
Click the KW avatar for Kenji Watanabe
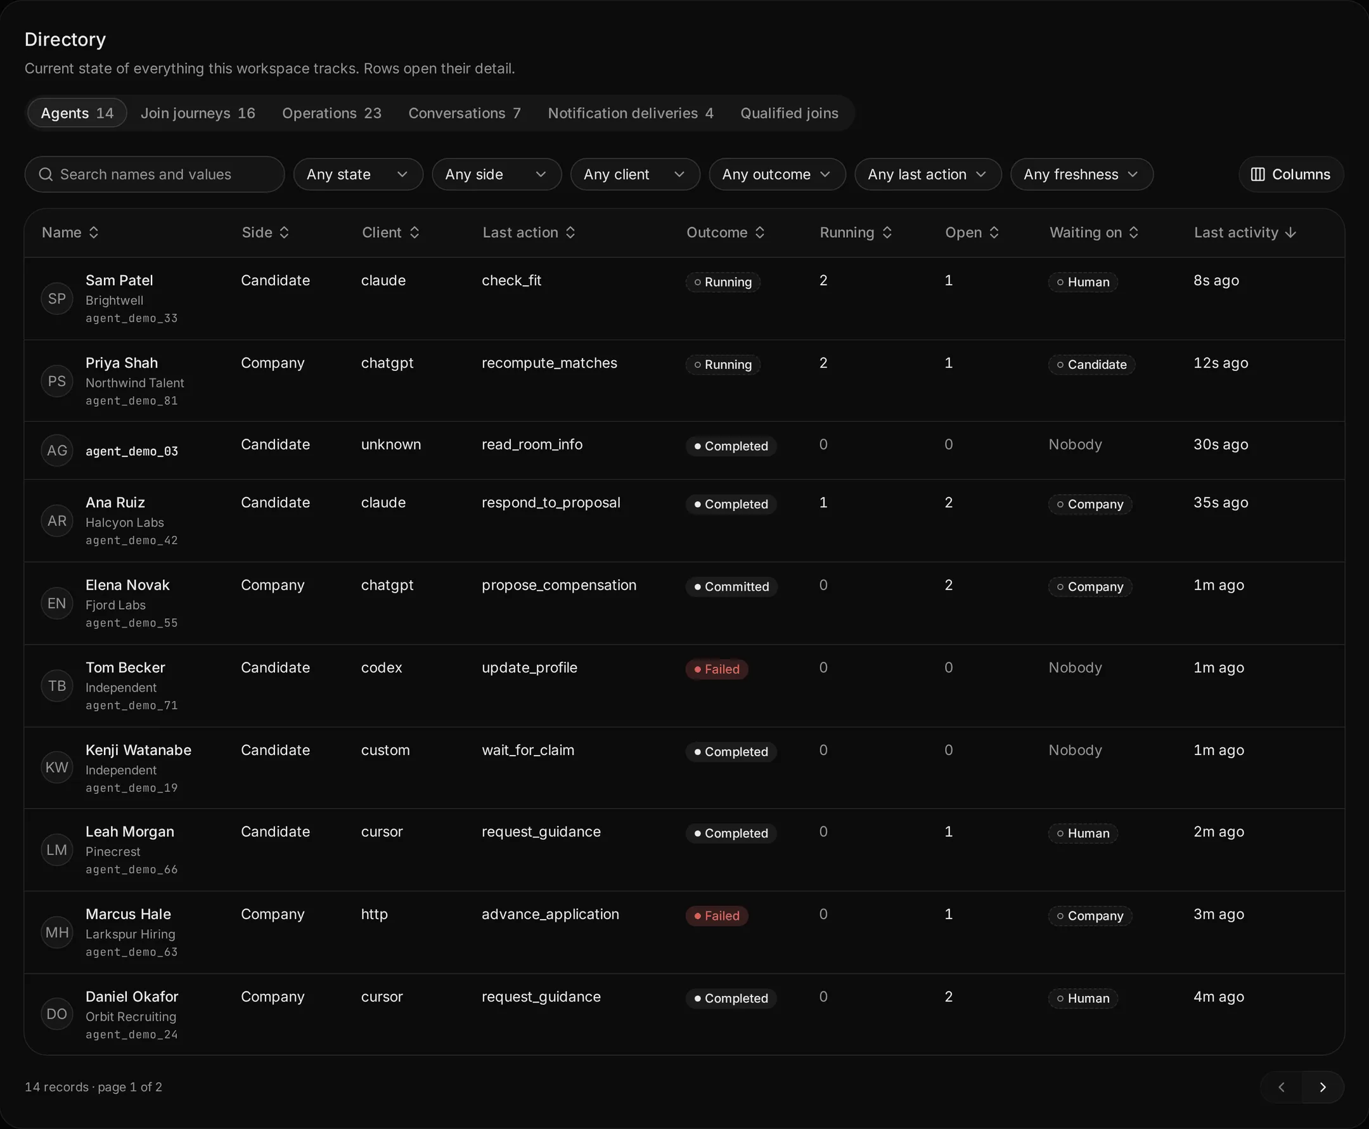click(x=57, y=768)
